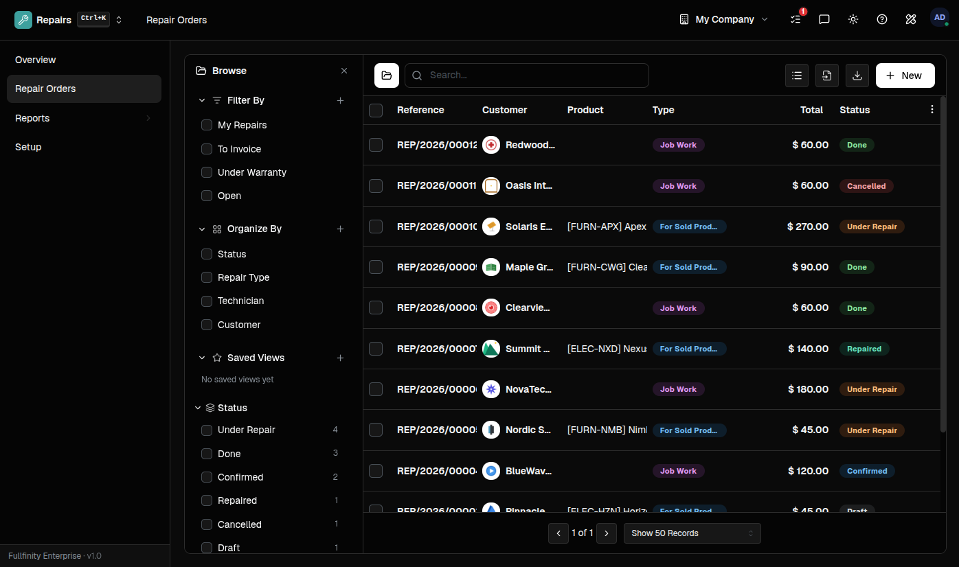This screenshot has height=567, width=959.
Task: Click the Redwood customer avatar
Action: click(491, 145)
